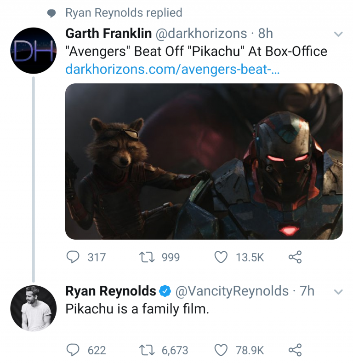This screenshot has width=353, height=364.
Task: Open @VancityReynolds profile handle
Action: click(232, 291)
